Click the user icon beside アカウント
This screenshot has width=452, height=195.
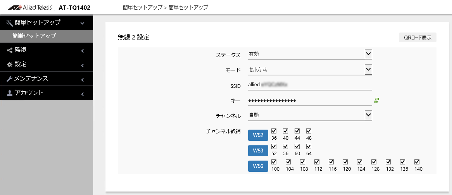tap(10, 93)
